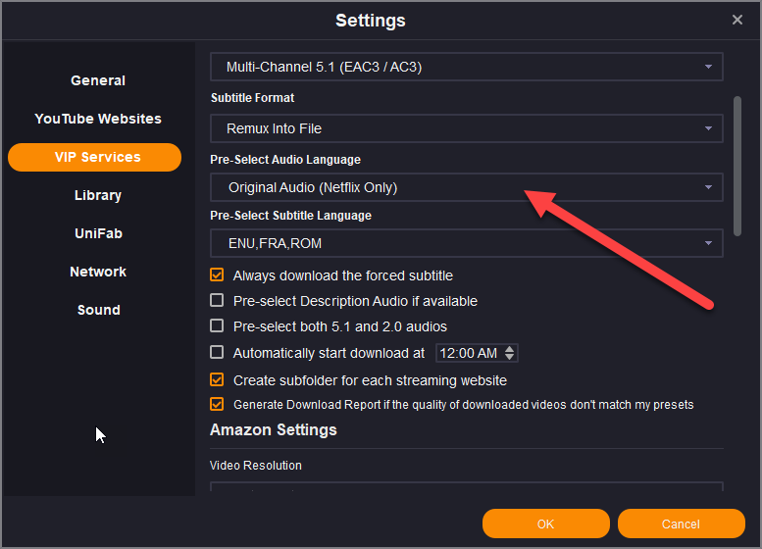Uncheck Always download the forced subtitle
Image resolution: width=762 pixels, height=549 pixels.
218,275
